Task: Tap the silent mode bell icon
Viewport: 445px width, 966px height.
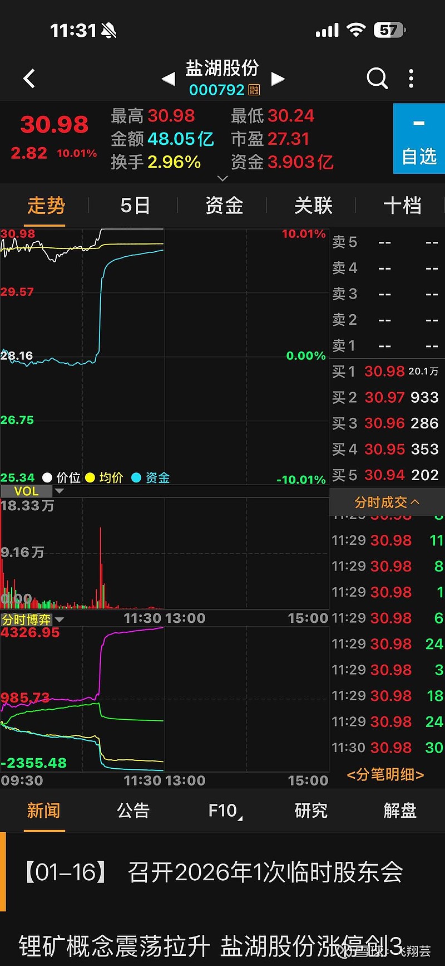Action: (109, 31)
